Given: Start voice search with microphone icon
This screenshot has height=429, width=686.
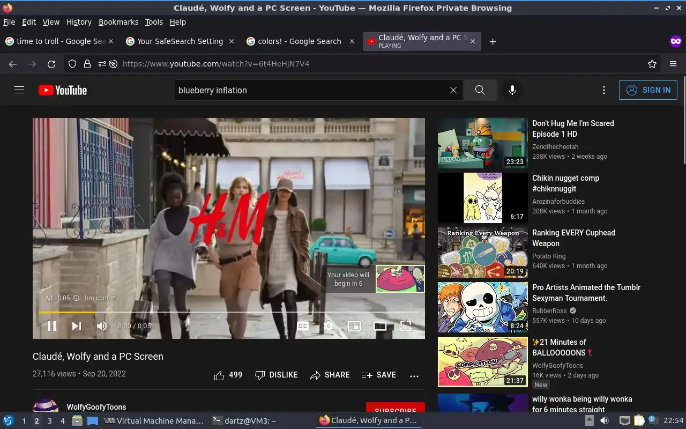Looking at the screenshot, I should point(512,90).
